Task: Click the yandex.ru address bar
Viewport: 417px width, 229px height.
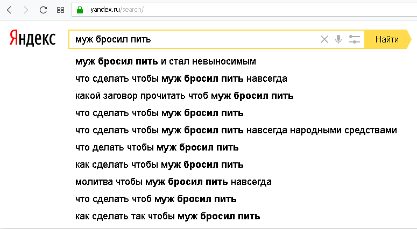Action: tap(245, 10)
